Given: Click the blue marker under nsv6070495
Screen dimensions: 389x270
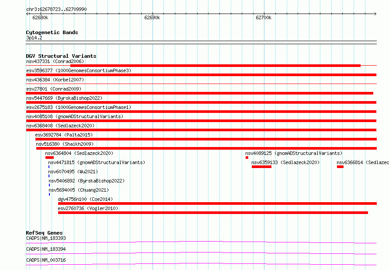Looking at the screenshot, I should [49, 176].
